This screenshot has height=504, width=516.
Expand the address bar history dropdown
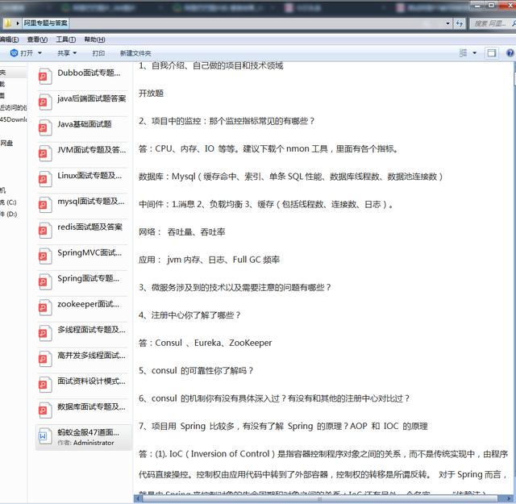click(x=447, y=23)
